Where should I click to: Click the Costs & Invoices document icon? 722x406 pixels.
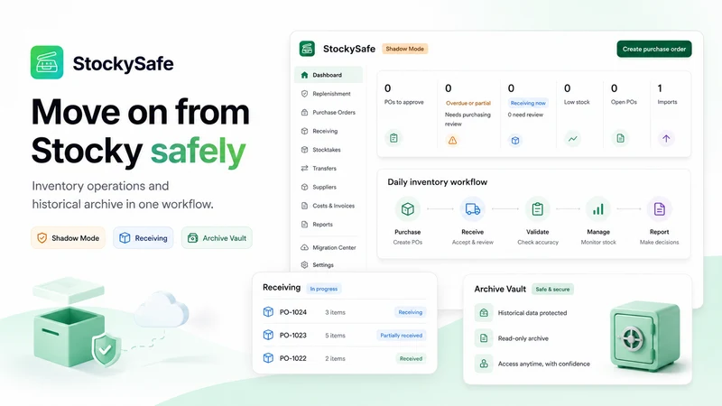click(304, 206)
